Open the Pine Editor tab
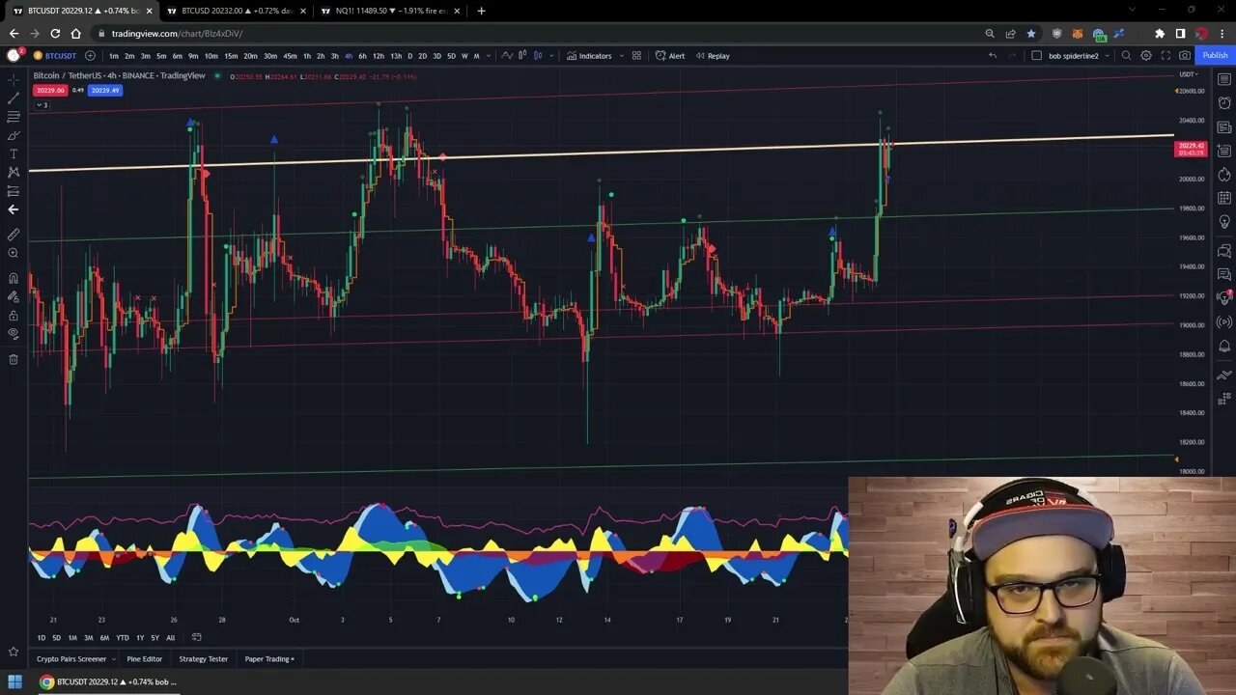1236x695 pixels. coord(144,659)
